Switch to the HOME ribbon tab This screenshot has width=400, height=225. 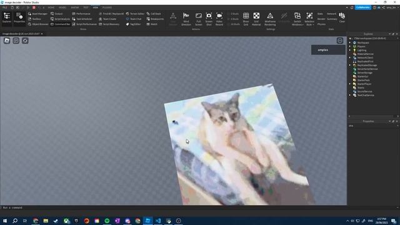point(51,7)
